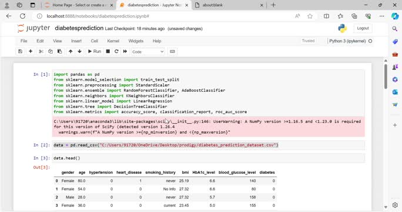Open the Kernel menu

[113, 41]
